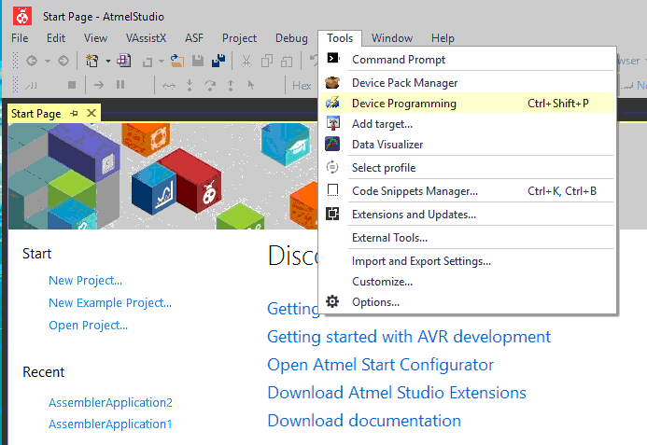Click Save toolbar icon
This screenshot has height=445, width=647.
198,61
